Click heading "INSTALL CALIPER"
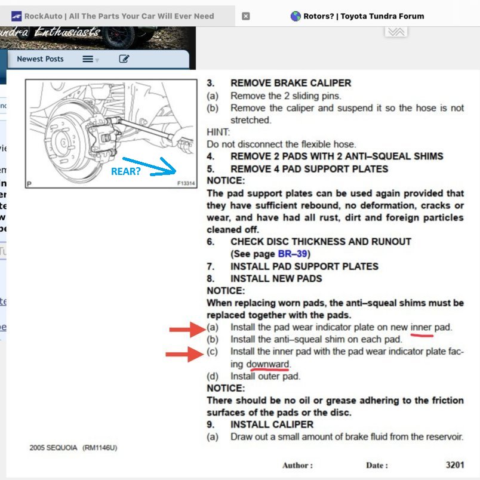Viewport: 480px width, 480px height. (x=272, y=424)
